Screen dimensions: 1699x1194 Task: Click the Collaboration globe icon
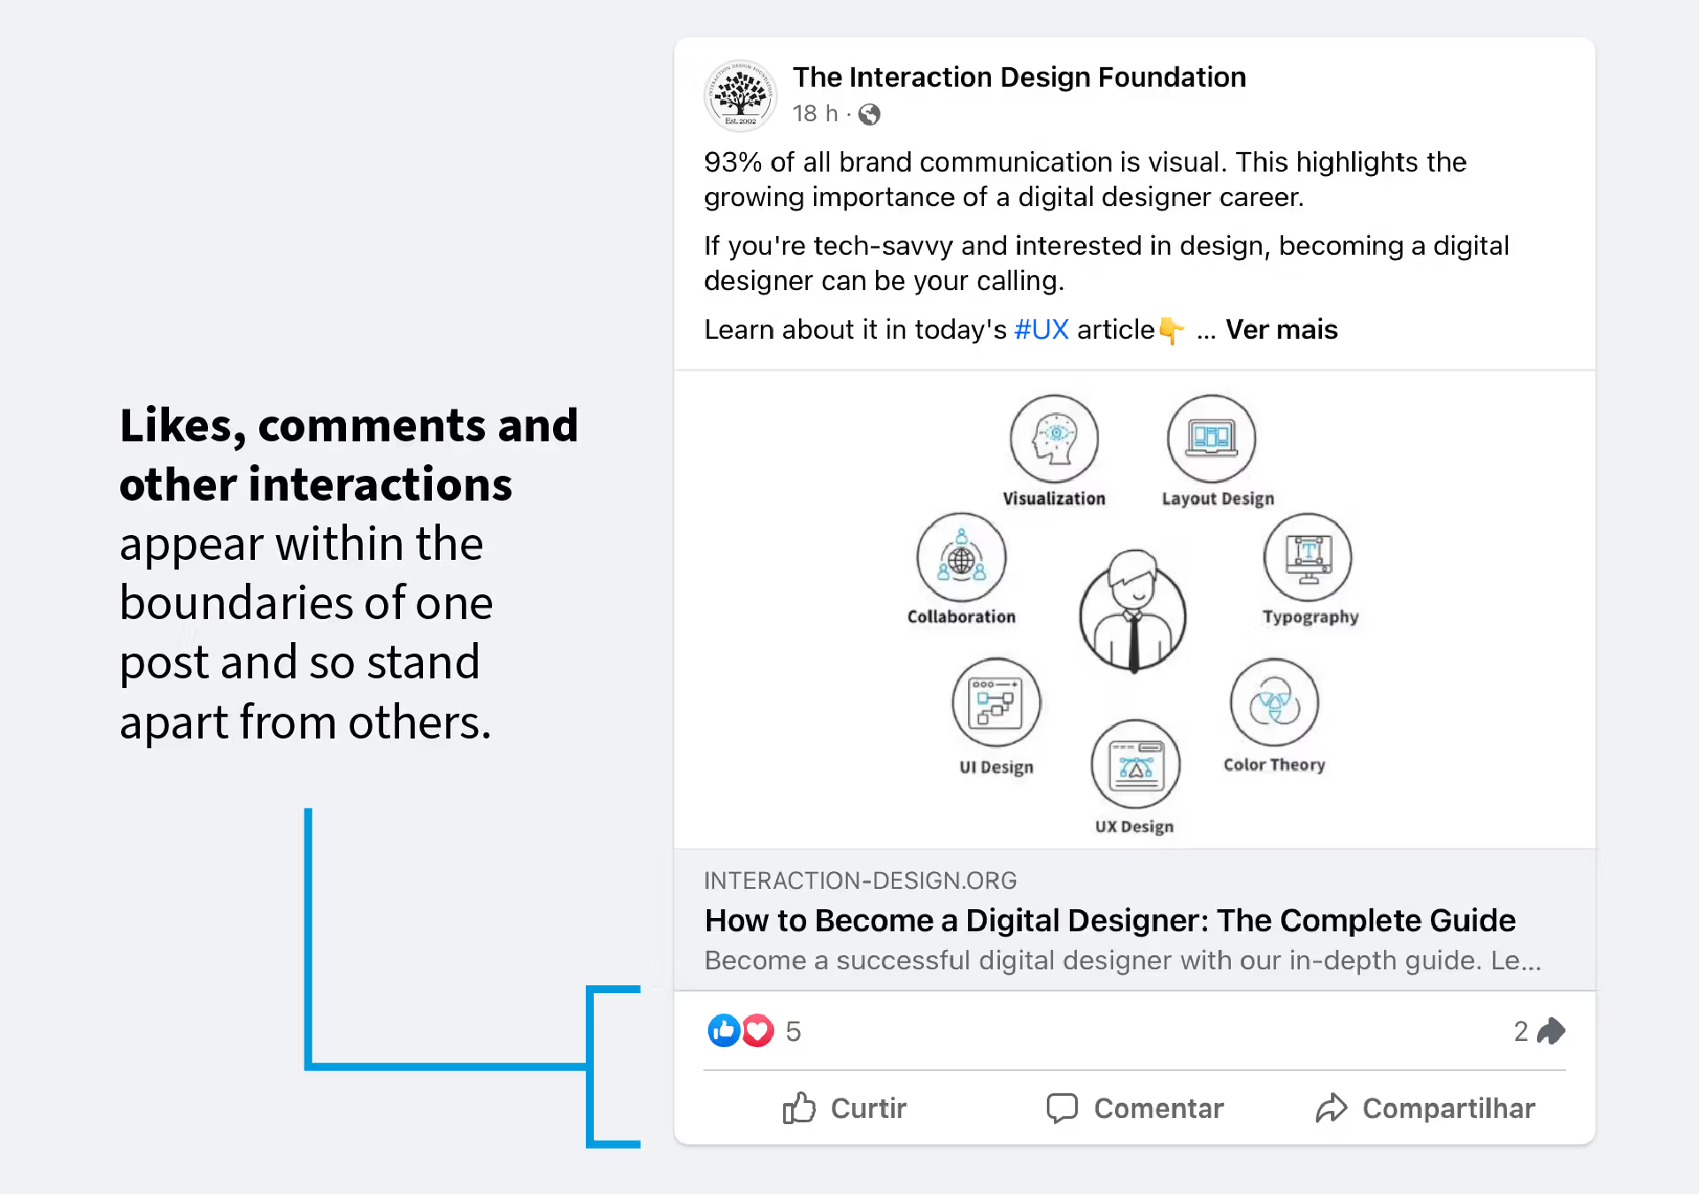(x=961, y=558)
